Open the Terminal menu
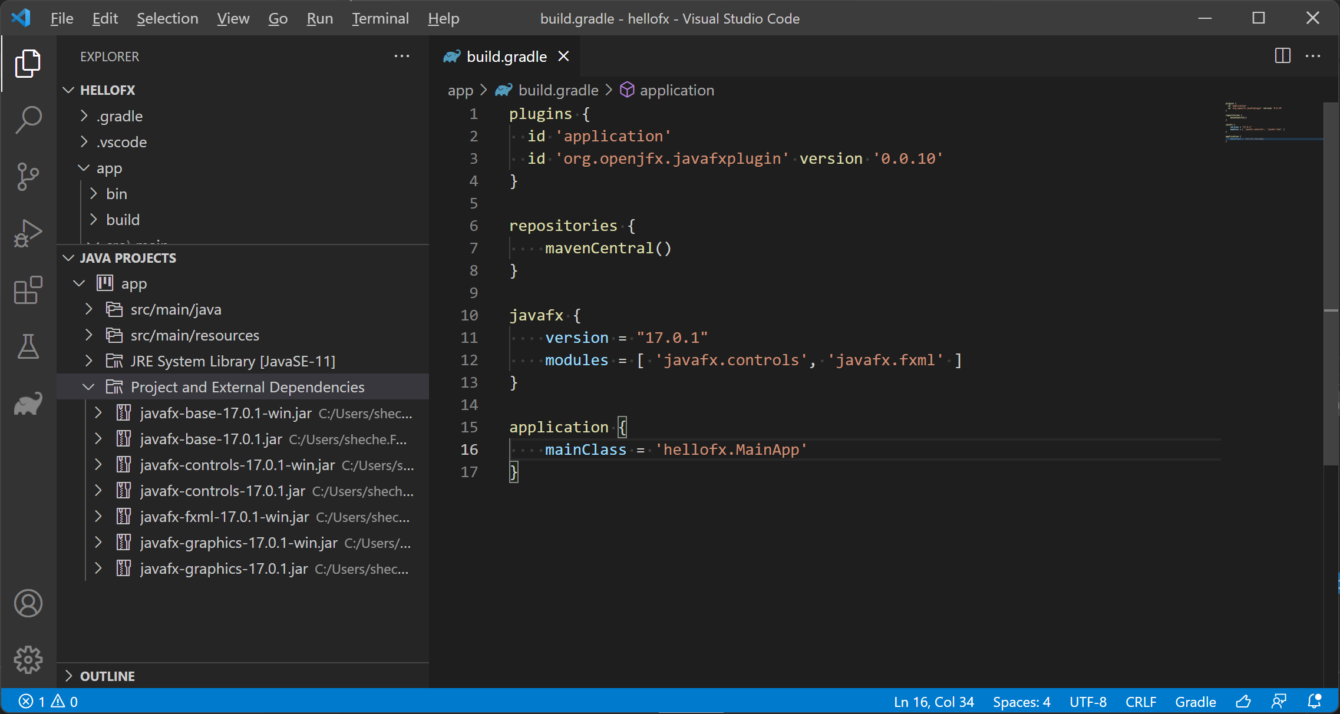Screen dimensions: 1340x714 pyautogui.click(x=380, y=18)
